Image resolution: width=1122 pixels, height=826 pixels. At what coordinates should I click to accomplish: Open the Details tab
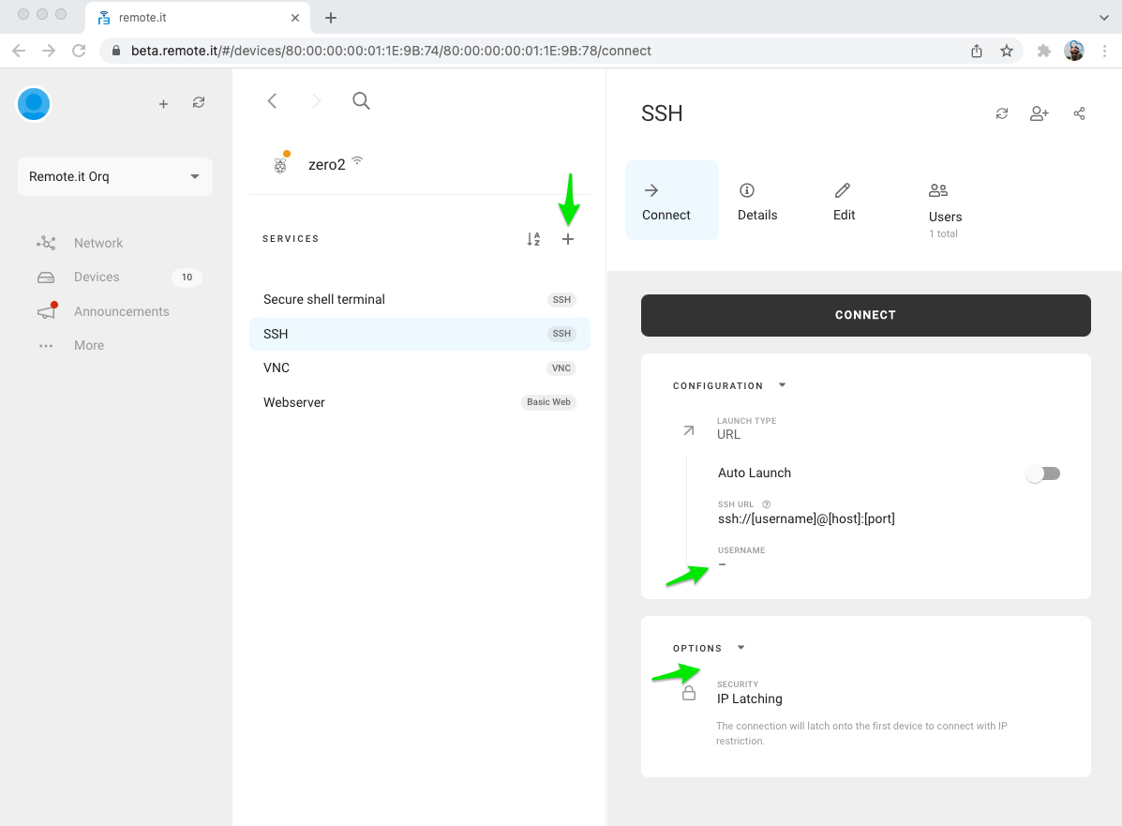pos(757,201)
